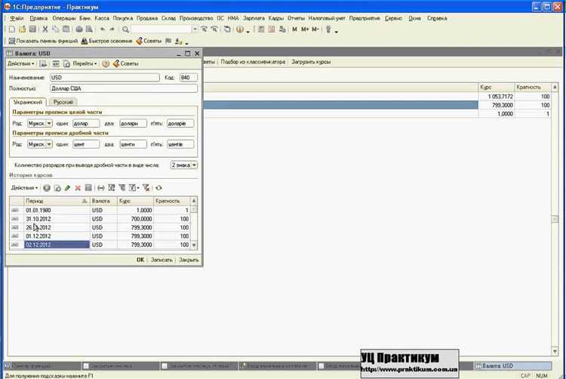The image size is (566, 379).
Task: Click the Наименование field containing USD
Action: (x=105, y=78)
